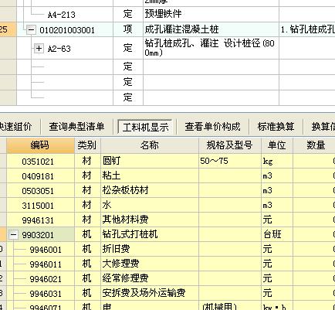The width and height of the screenshot is (335, 310).
Task: Select code cell 0351021
Action: 40,162
